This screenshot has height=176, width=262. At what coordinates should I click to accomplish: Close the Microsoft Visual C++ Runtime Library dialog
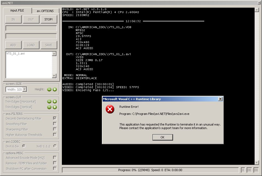coord(220,99)
